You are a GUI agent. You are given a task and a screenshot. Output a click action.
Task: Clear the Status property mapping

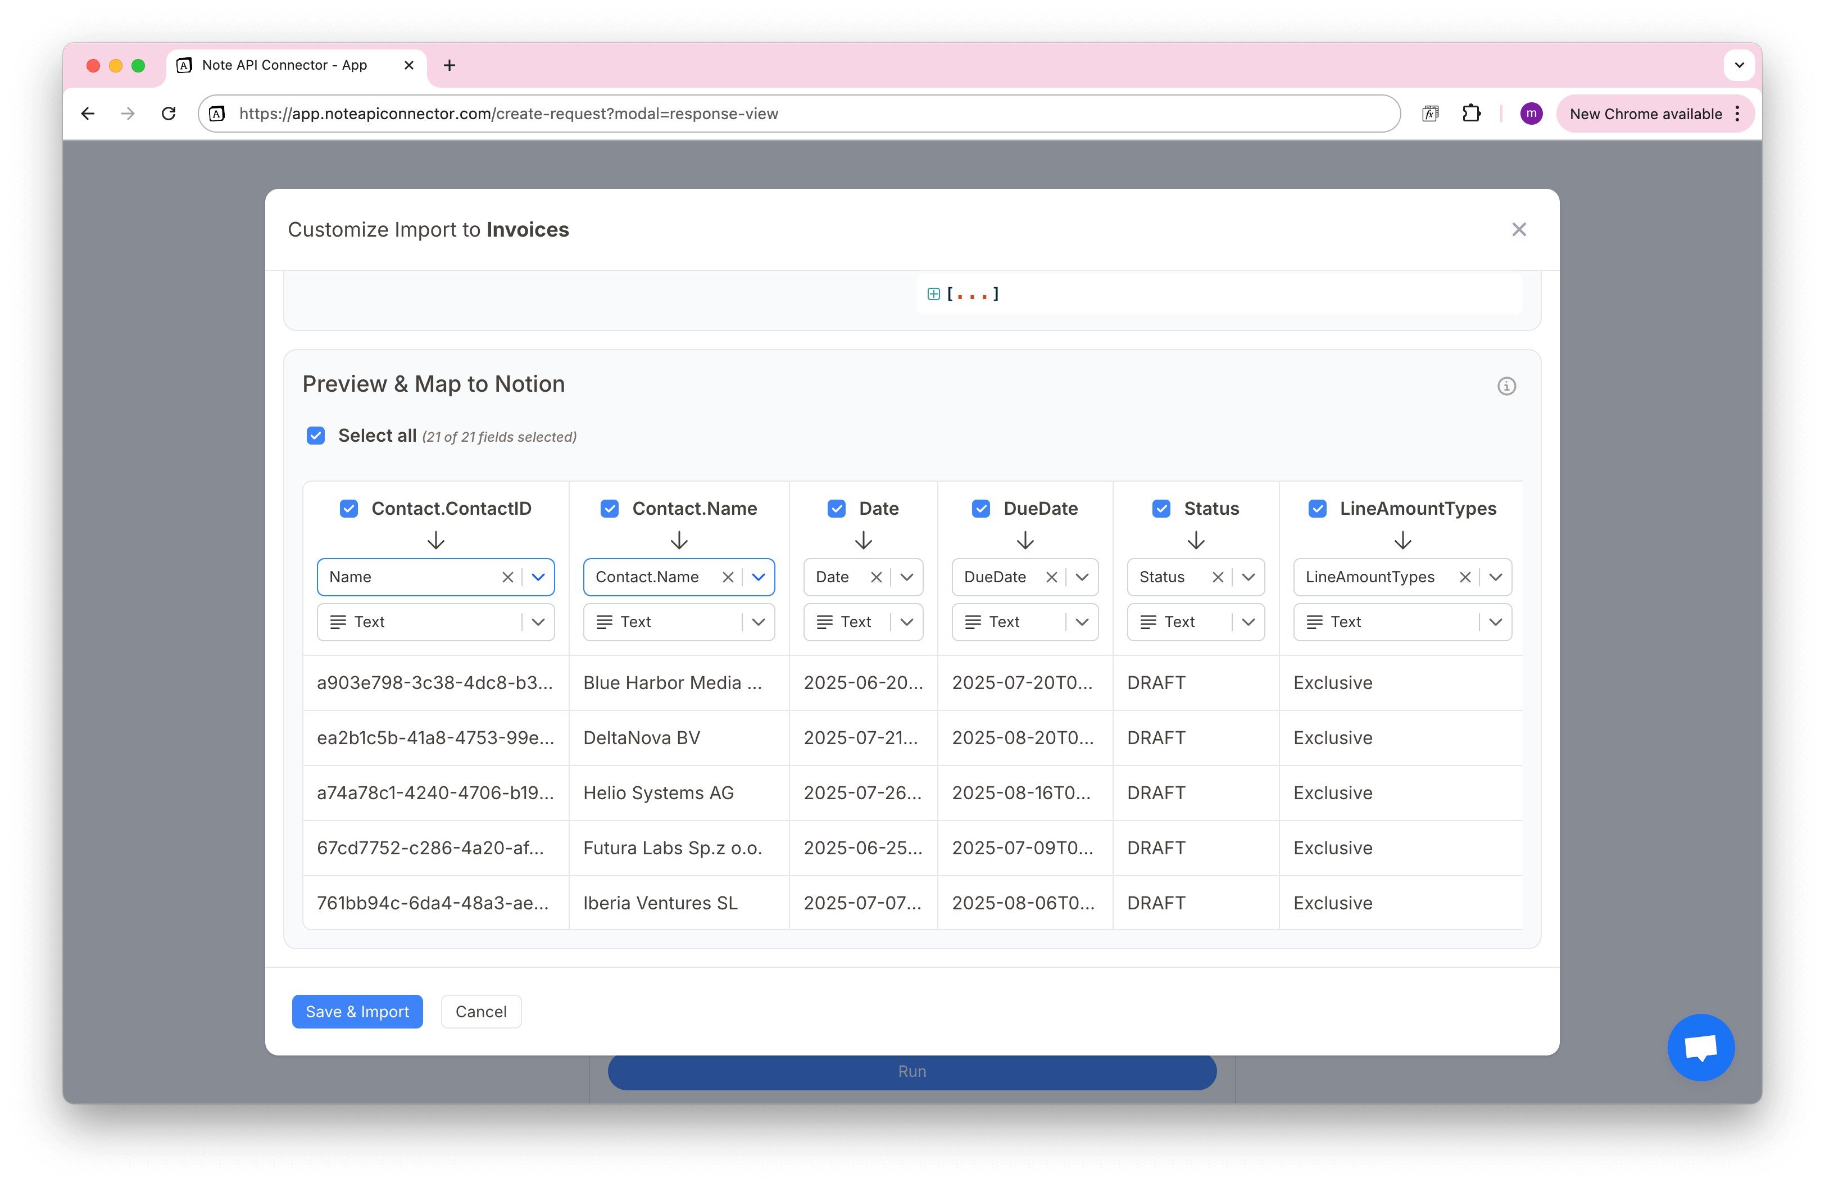1218,577
